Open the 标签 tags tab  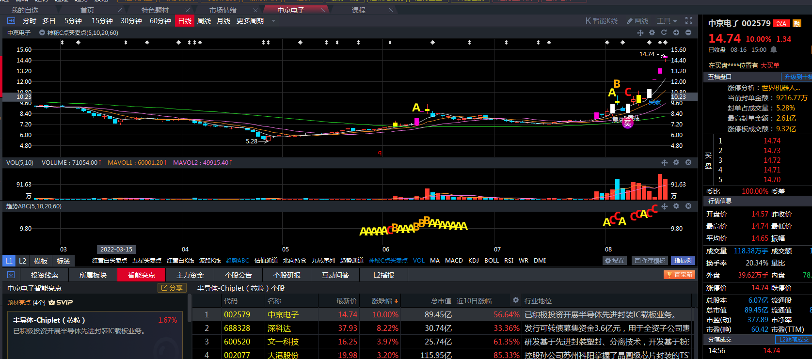click(64, 261)
